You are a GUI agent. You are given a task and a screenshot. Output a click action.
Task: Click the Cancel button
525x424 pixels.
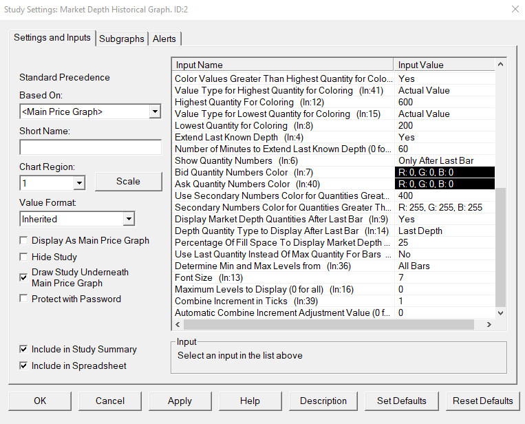(x=110, y=401)
